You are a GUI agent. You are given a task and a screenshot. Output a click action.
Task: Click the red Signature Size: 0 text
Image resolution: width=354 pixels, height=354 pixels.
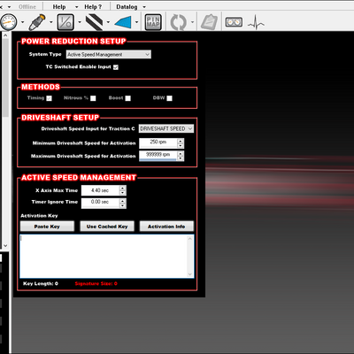96,283
